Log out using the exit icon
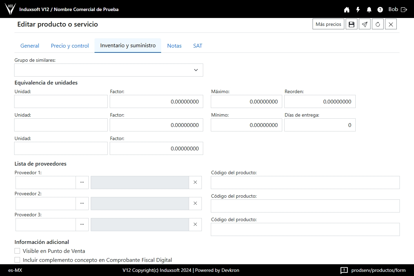Viewport: 414px width, 276px height. (x=404, y=10)
